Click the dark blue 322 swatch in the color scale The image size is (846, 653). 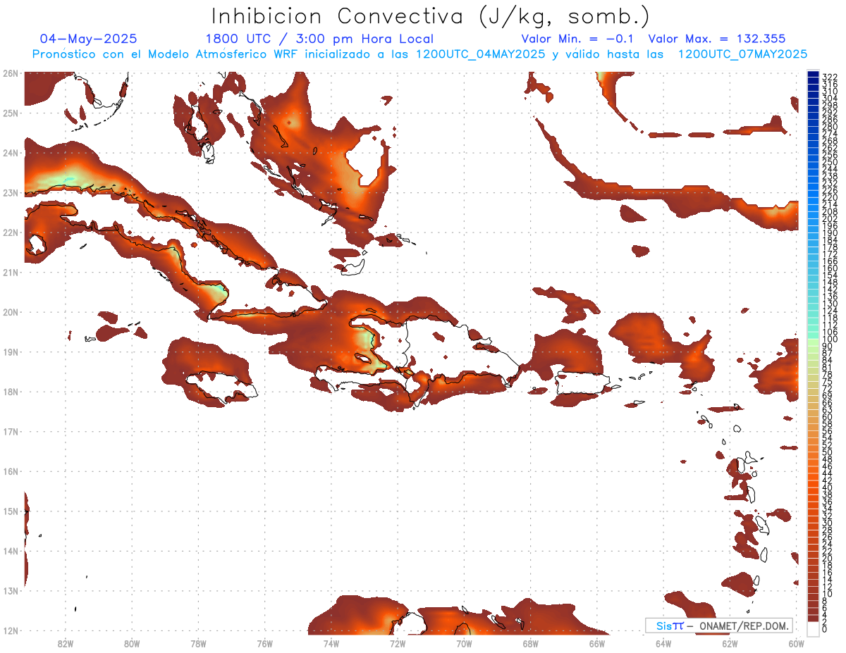(814, 75)
